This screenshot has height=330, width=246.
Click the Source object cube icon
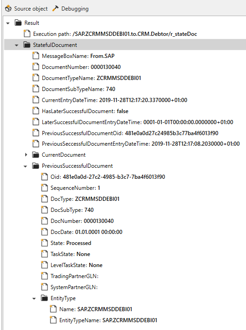coord(8,9)
